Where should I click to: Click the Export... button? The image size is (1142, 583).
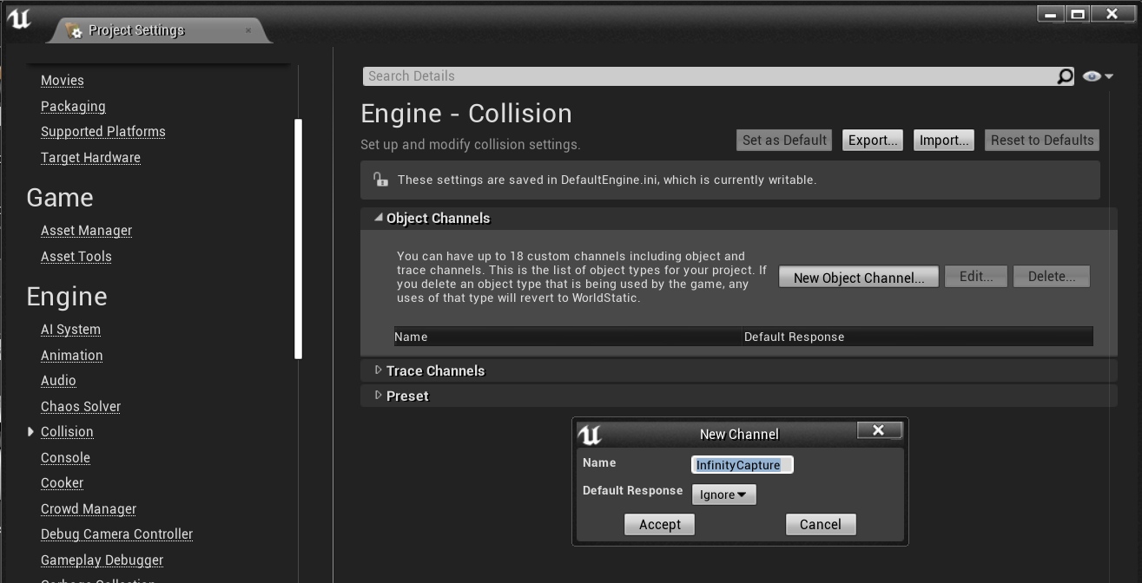[873, 141]
